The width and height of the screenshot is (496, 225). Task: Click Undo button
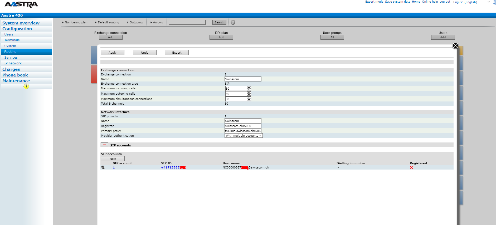145,53
